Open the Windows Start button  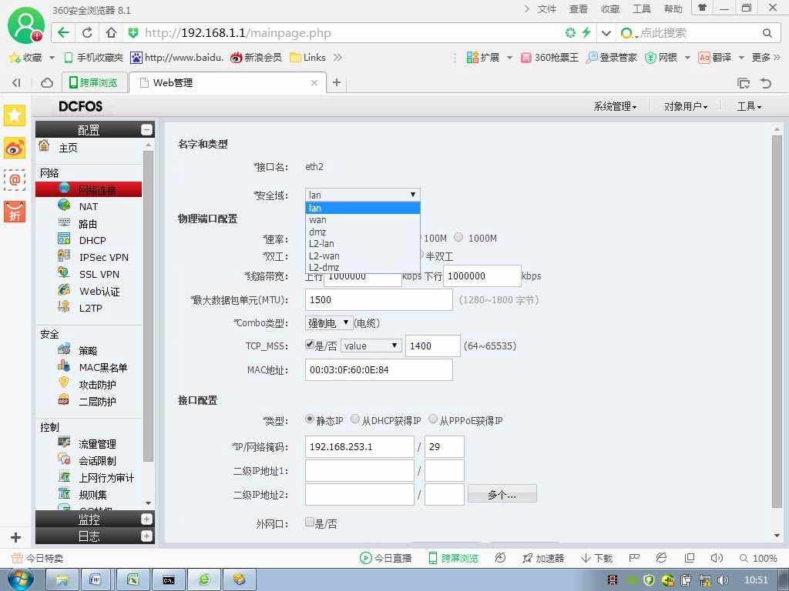pyautogui.click(x=21, y=580)
